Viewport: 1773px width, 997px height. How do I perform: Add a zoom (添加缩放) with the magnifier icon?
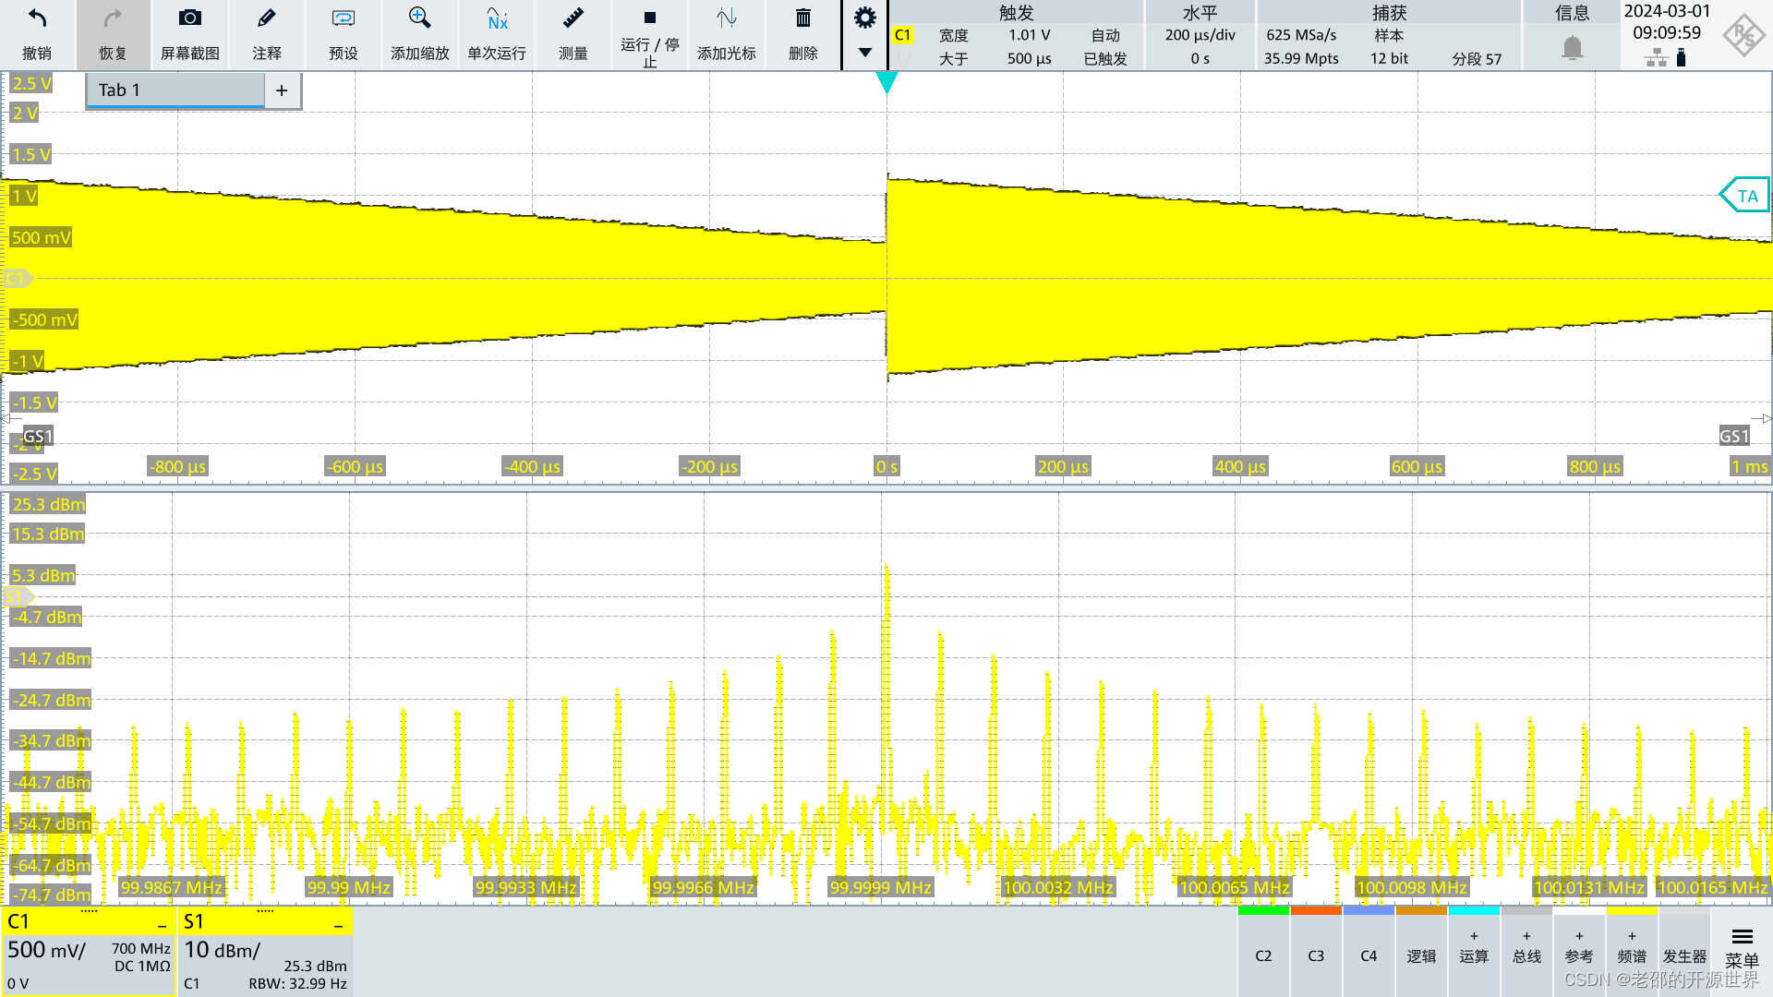point(419,18)
